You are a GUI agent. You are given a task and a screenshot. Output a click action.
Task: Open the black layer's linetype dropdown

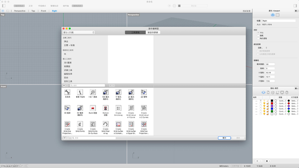tap(282, 101)
